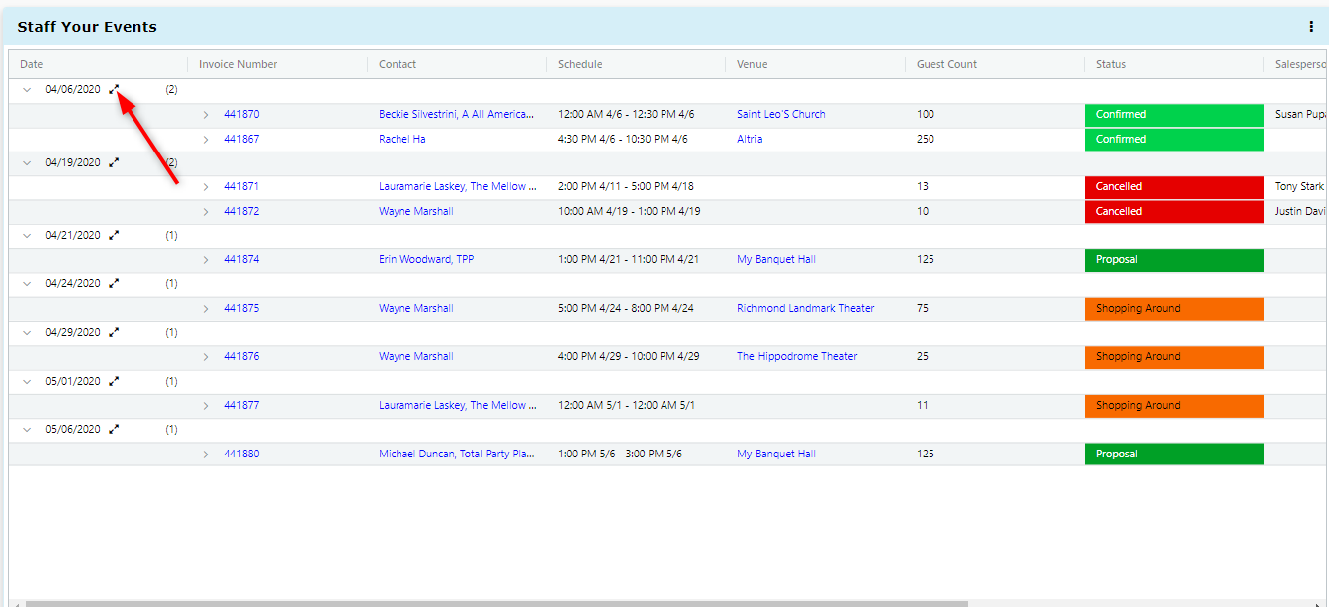Click the Confirmed status of invoice 441867
Image resolution: width=1329 pixels, height=607 pixels.
coord(1175,140)
